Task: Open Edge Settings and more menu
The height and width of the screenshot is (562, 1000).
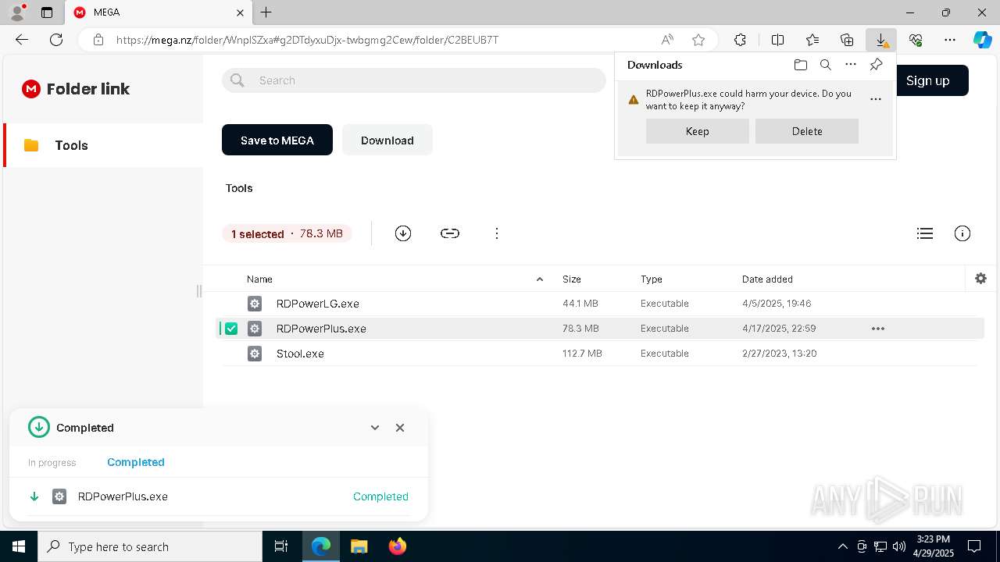Action: click(950, 40)
